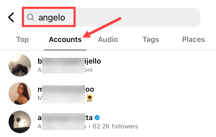Viewport: 216px width, 137px height.
Task: Select the Accounts tab
Action: [65, 40]
